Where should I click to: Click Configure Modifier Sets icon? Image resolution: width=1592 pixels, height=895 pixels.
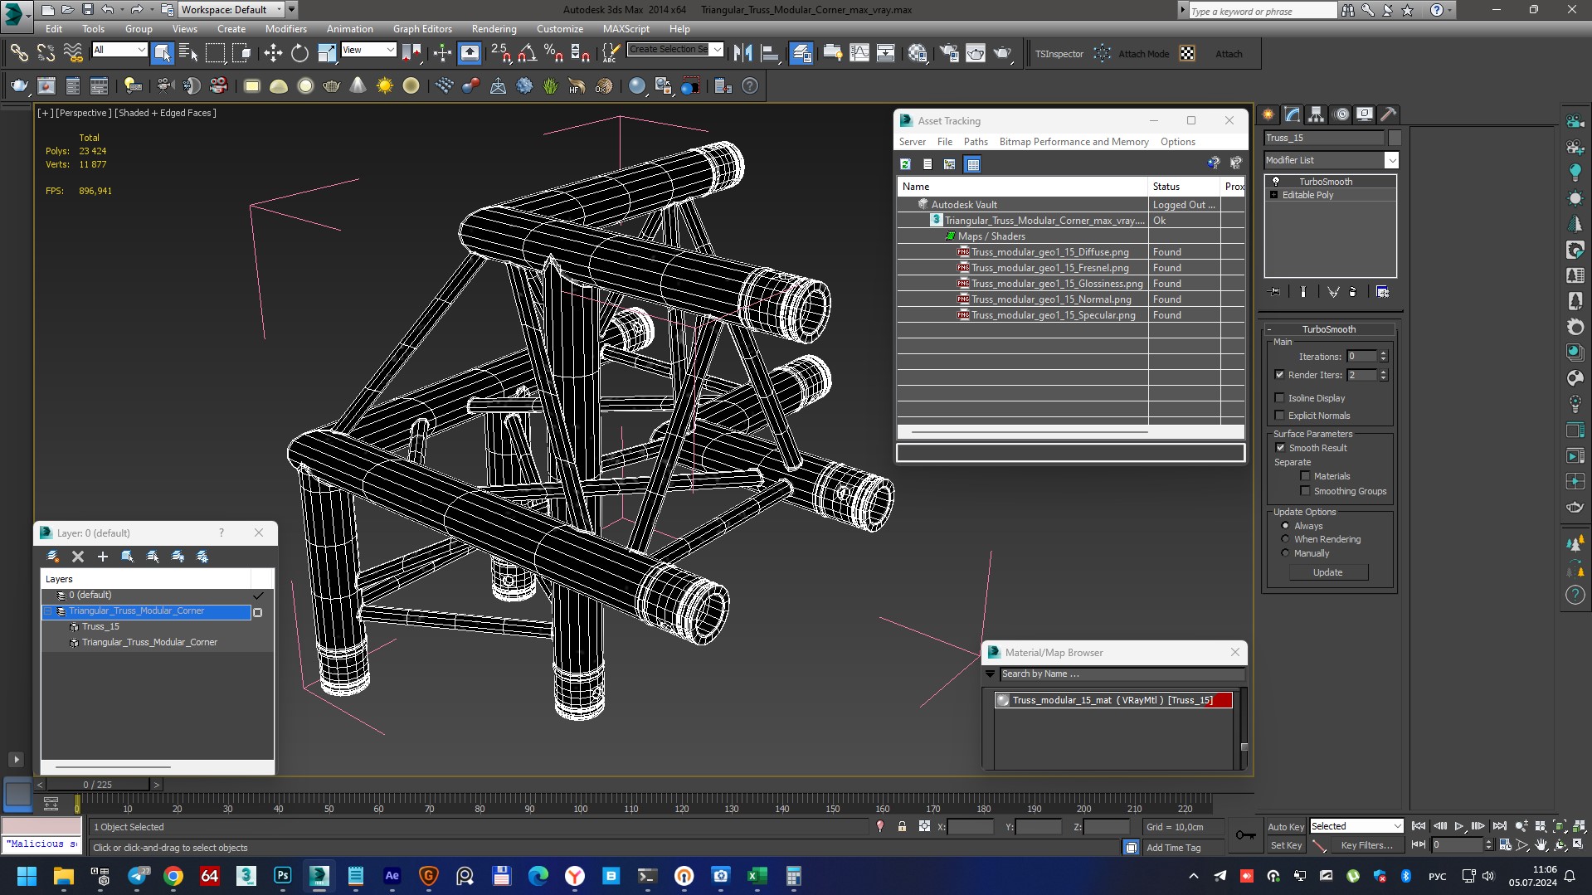click(1383, 292)
